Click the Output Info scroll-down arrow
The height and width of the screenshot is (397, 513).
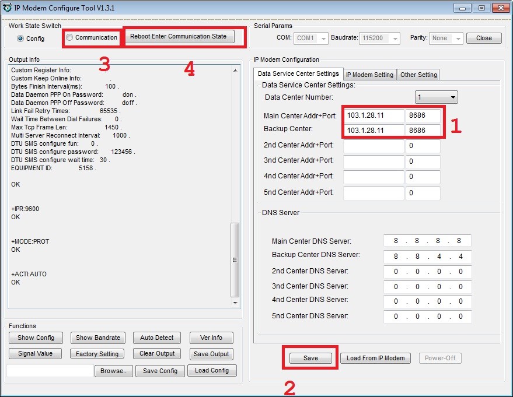(235, 303)
